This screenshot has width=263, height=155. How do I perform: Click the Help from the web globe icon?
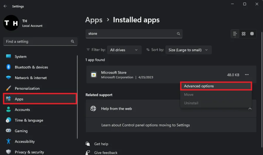coord(93,109)
